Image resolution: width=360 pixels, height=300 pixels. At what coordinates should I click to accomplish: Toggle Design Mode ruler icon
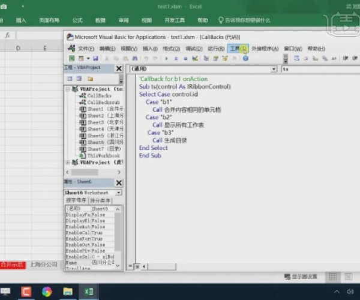(195, 58)
